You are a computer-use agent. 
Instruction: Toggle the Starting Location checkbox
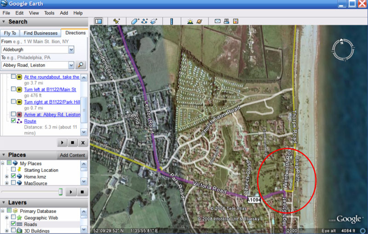coord(13,170)
